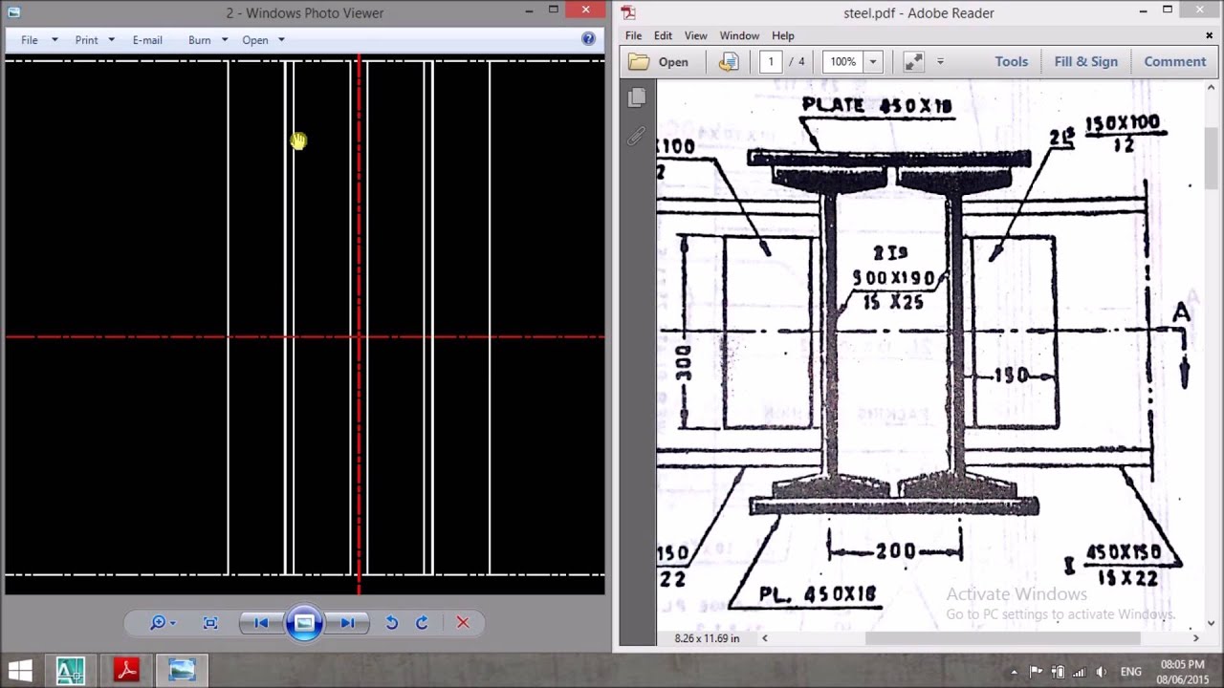Viewport: 1224px width, 688px height.
Task: Open the Fill & Sign pane
Action: click(1085, 61)
